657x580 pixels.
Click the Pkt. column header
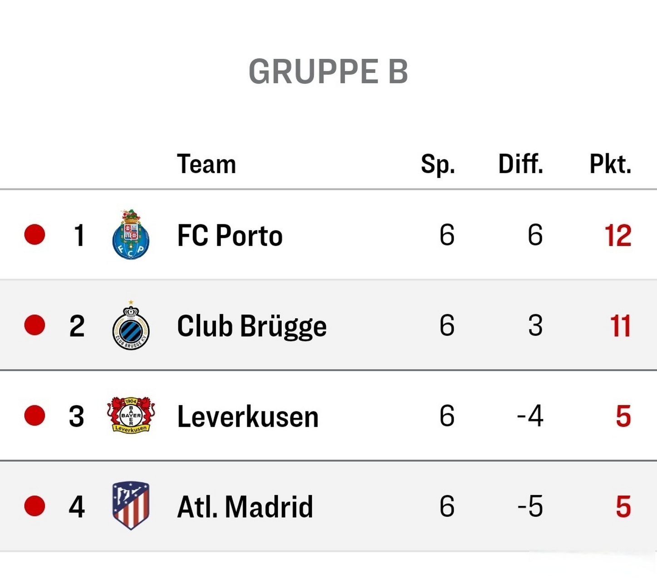pos(610,164)
